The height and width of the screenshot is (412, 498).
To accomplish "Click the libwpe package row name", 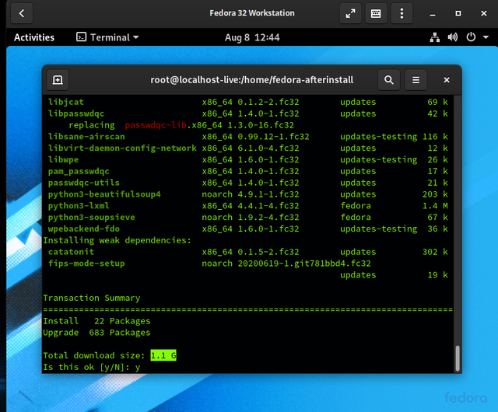I will [x=63, y=159].
